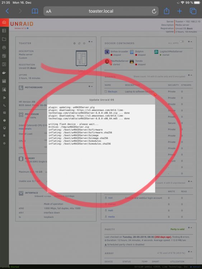Collapse the Docker Containers panel chevron
This screenshot has height=269, width=202.
[191, 42]
